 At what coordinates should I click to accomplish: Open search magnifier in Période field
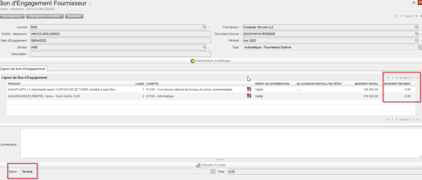416,41
